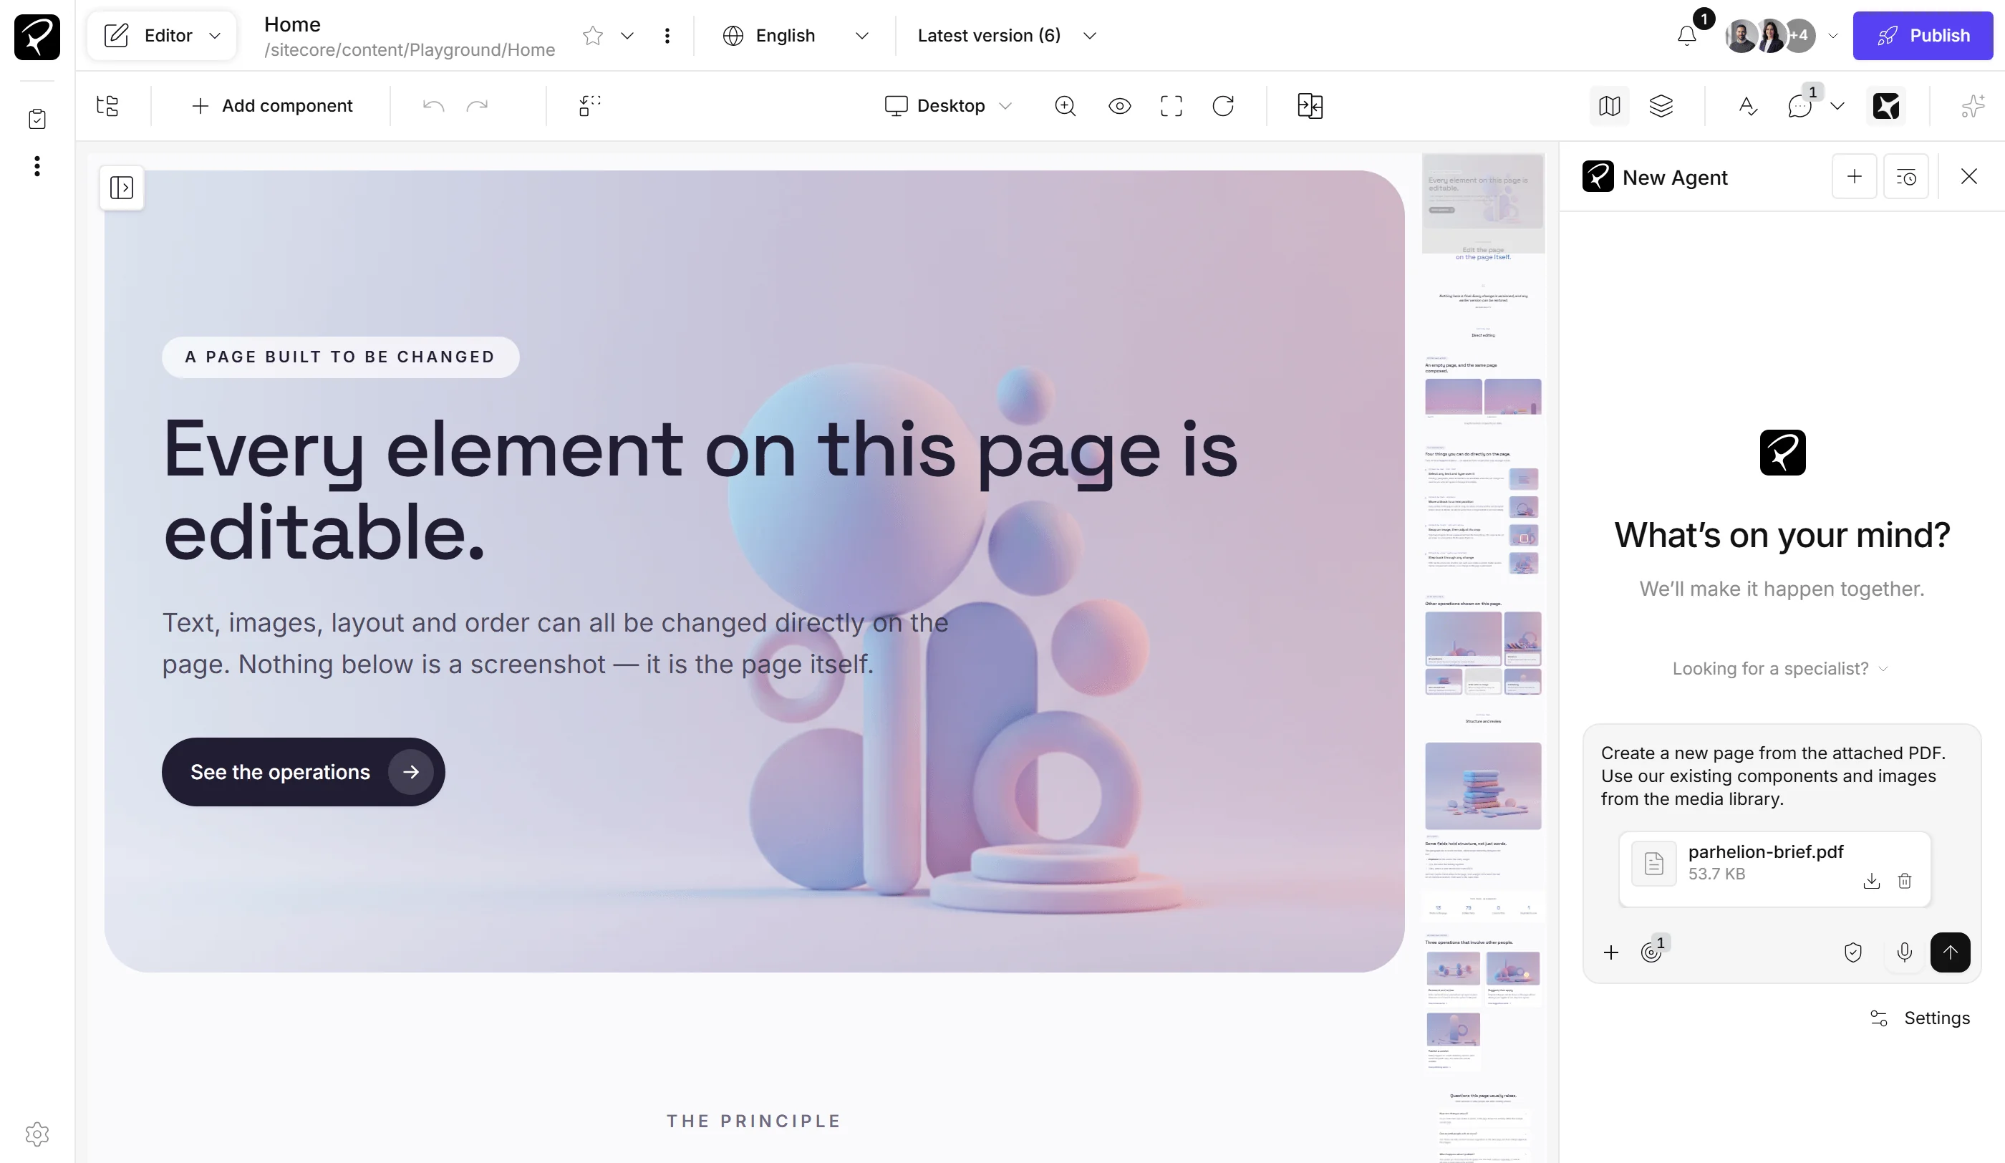2005x1163 pixels.
Task: Expand the collaborators list chevron
Action: (x=1833, y=36)
